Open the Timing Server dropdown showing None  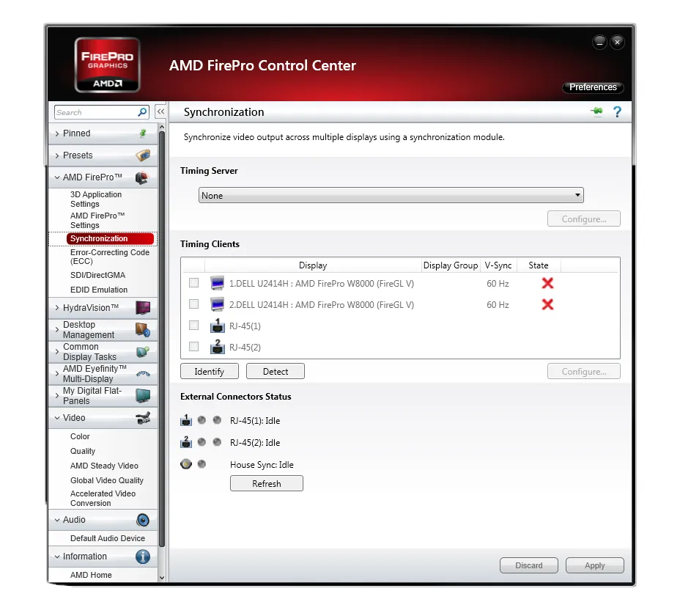(577, 195)
